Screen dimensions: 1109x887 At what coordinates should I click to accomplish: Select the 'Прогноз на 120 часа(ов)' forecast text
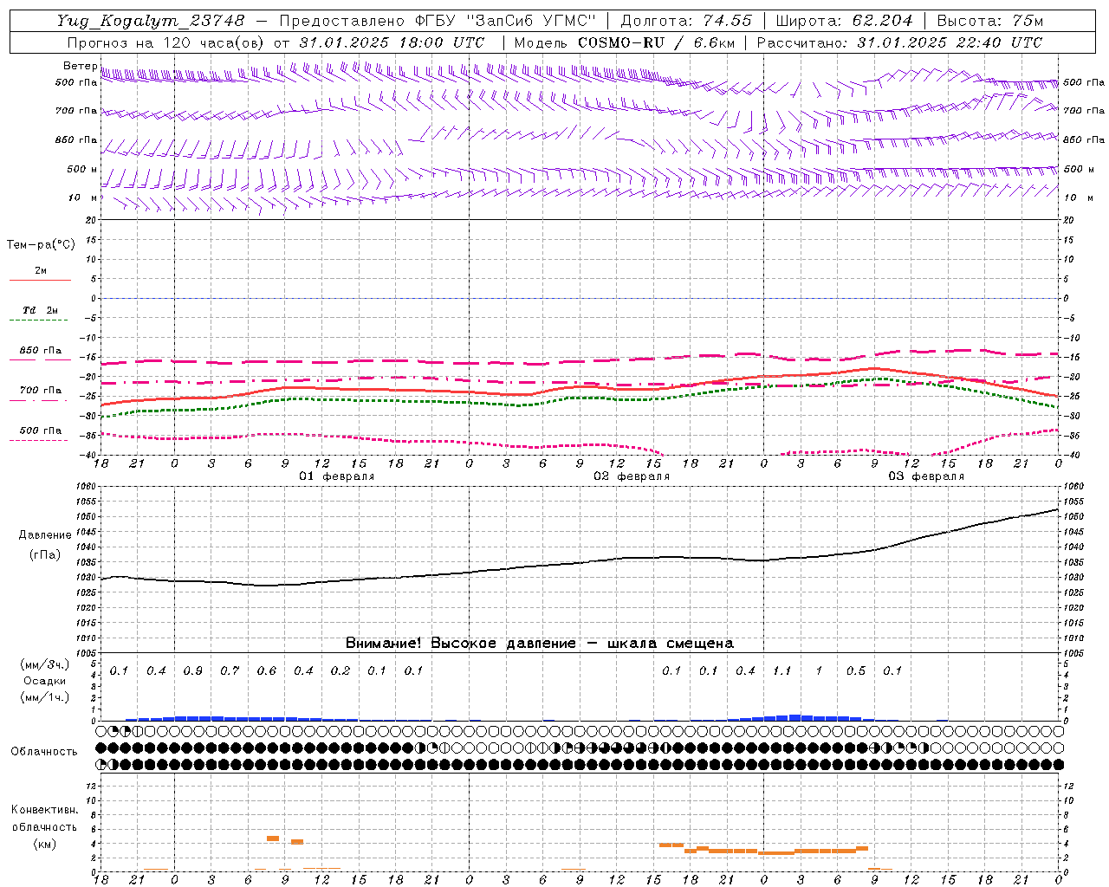[165, 42]
